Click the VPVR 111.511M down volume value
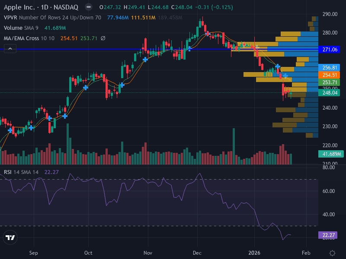Screen dimensions: 346x259 click(x=143, y=18)
